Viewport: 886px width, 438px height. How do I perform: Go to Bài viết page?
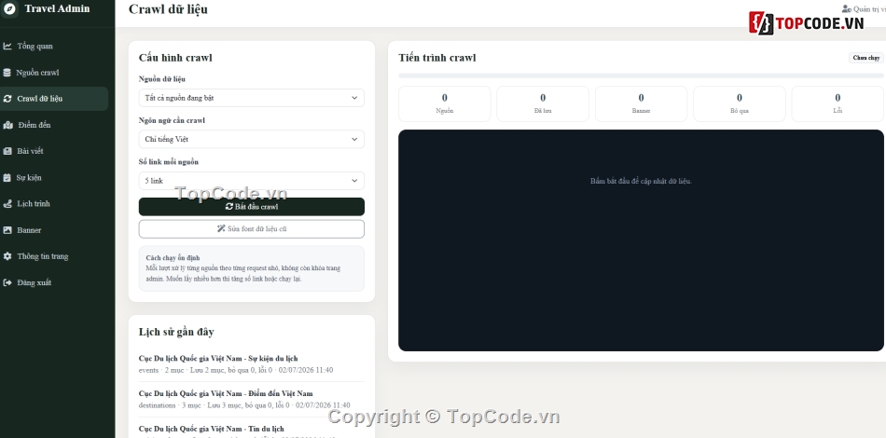(x=54, y=151)
